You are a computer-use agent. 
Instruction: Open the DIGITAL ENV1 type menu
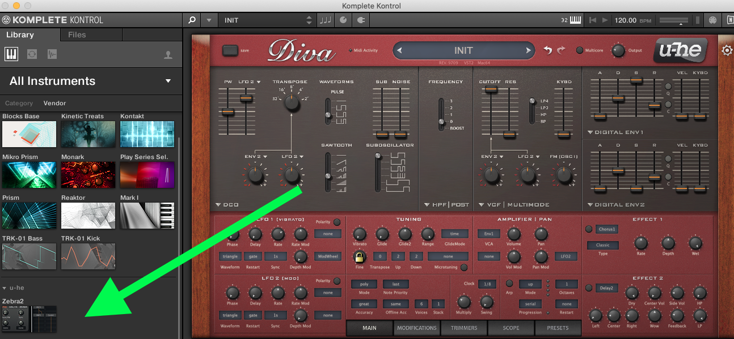615,132
